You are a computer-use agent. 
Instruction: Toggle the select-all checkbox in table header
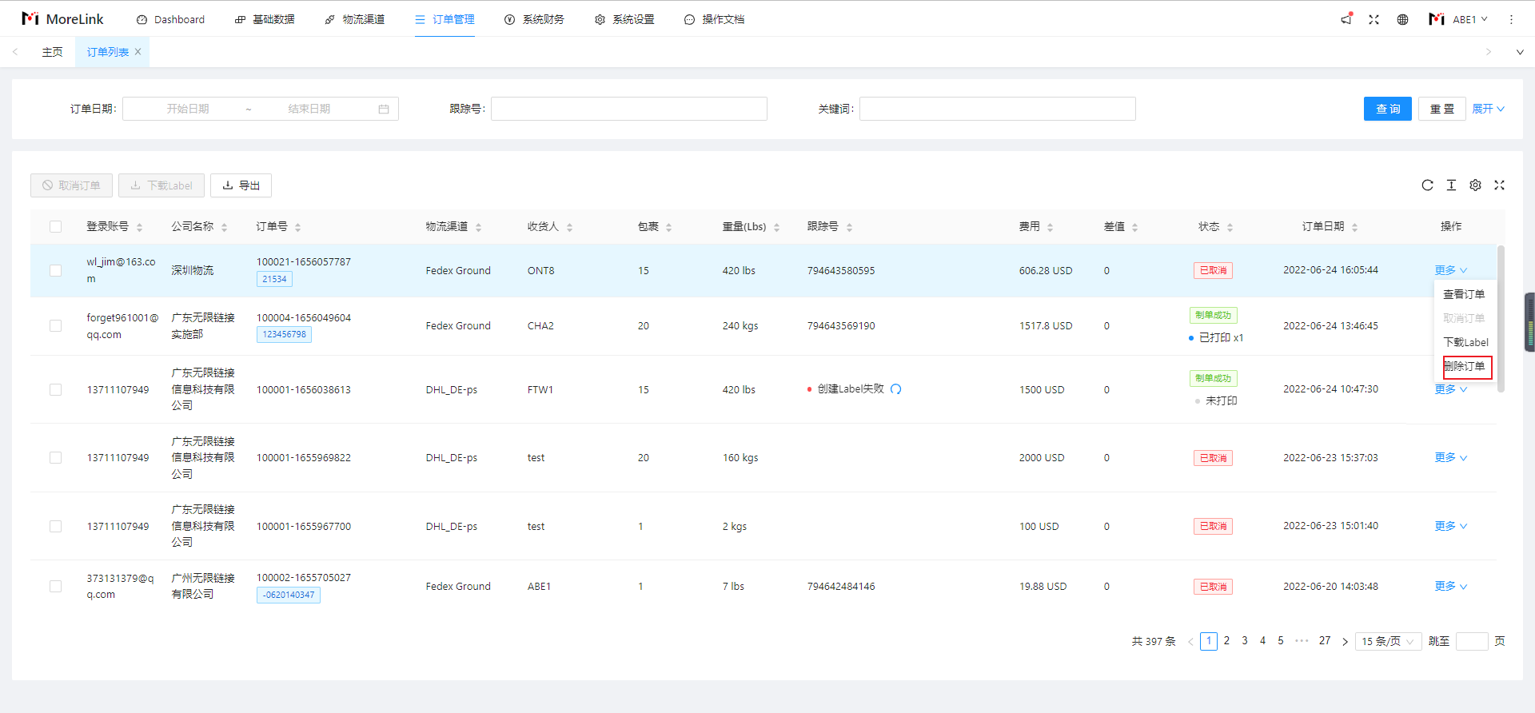55,227
